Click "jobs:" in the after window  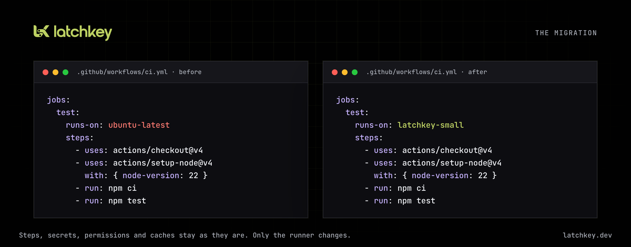(348, 100)
